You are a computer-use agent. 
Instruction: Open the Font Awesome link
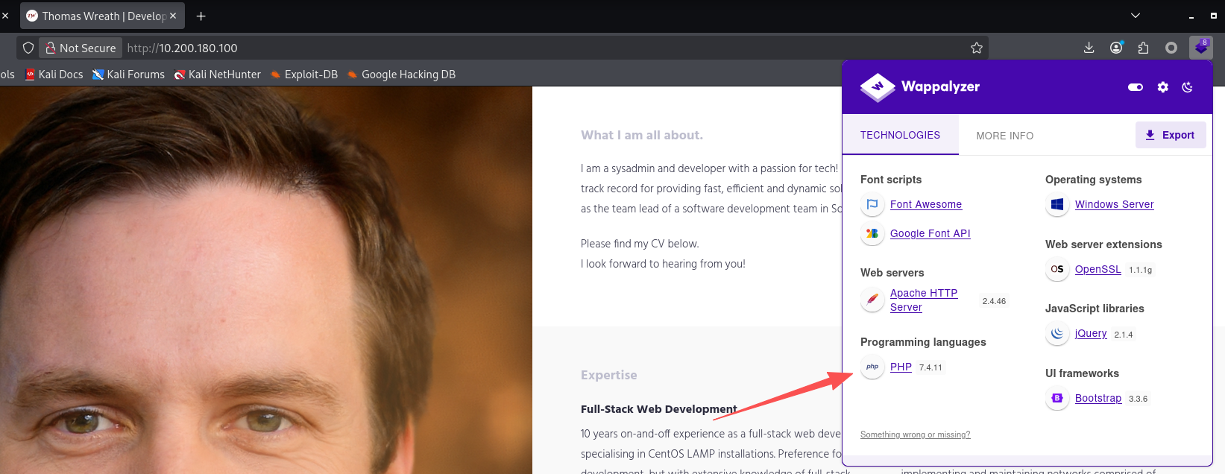pos(925,204)
